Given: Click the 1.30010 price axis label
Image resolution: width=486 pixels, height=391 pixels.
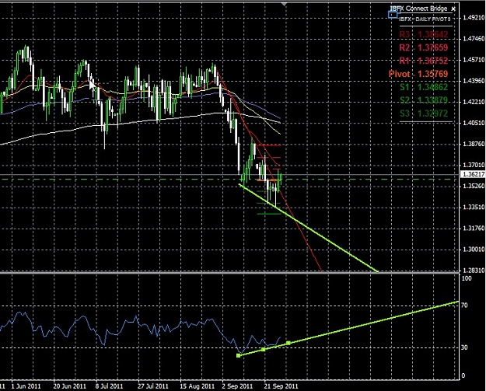Looking at the screenshot, I should [474, 249].
